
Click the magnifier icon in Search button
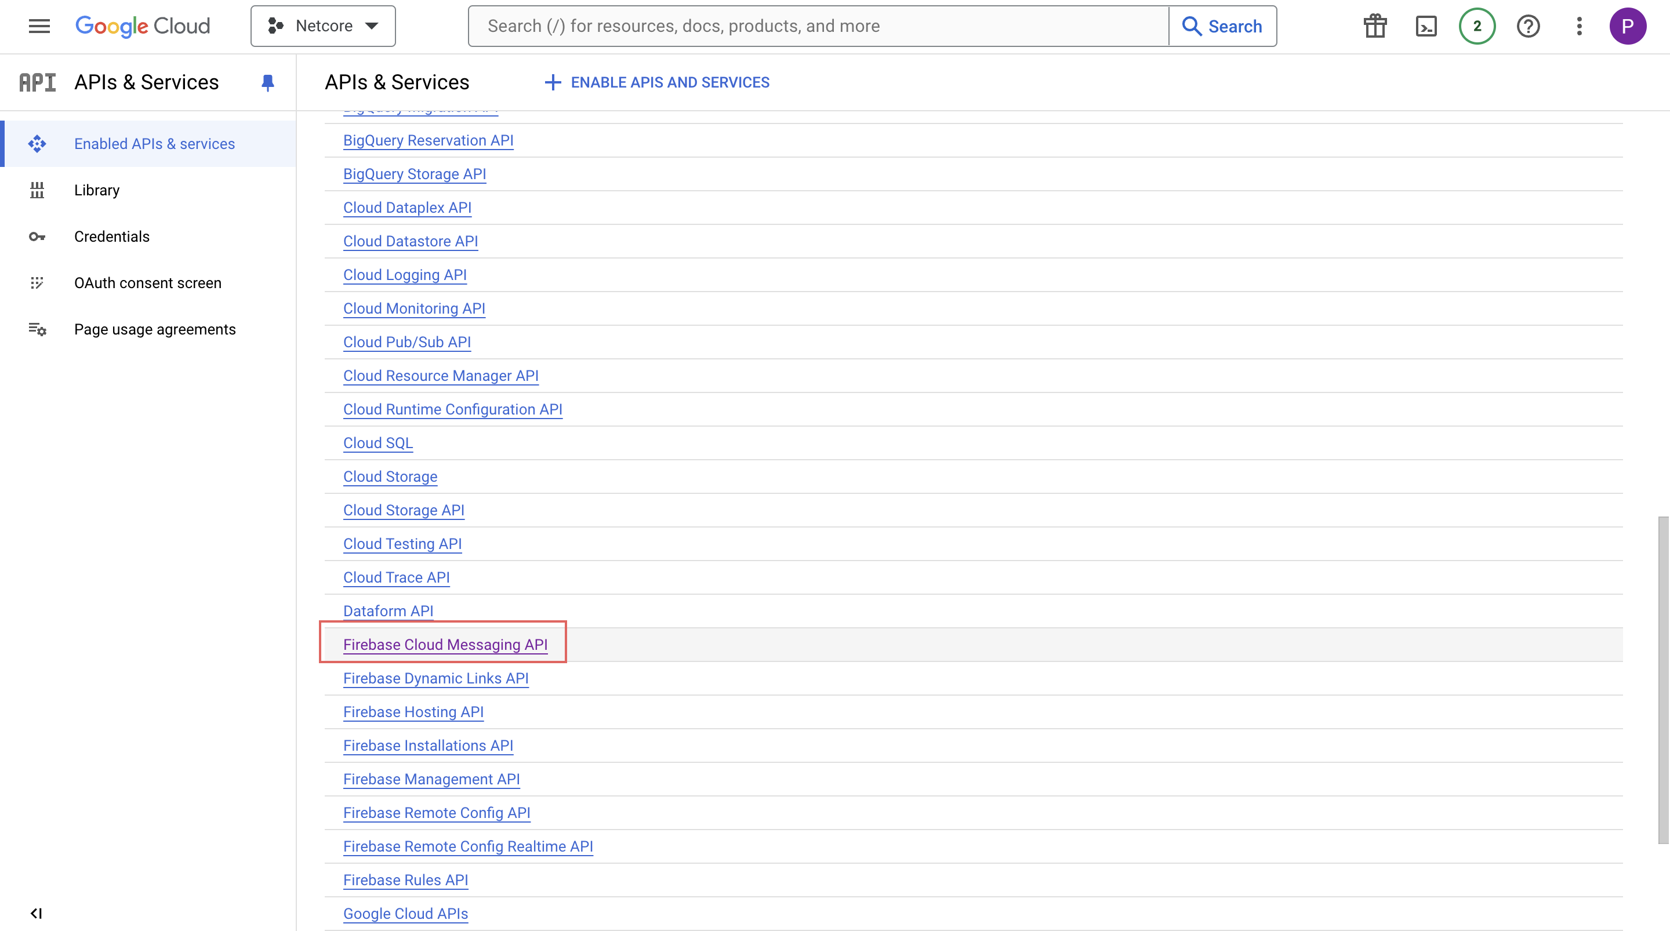1192,26
